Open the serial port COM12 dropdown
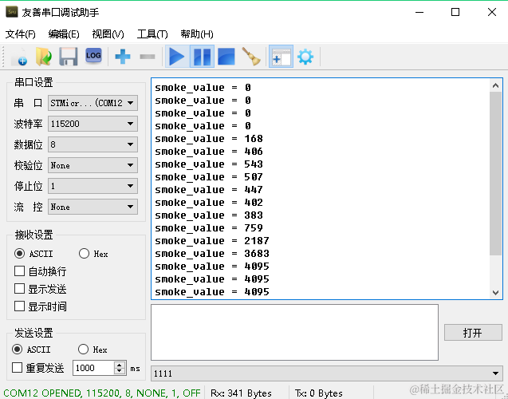Viewport: 508px width, 399px height. click(93, 103)
